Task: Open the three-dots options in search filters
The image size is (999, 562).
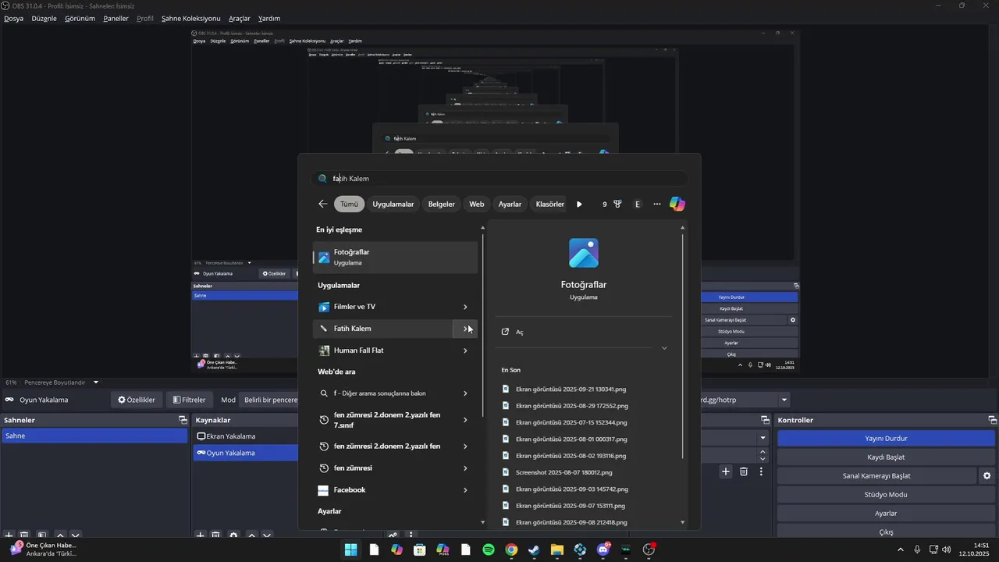Action: (657, 204)
